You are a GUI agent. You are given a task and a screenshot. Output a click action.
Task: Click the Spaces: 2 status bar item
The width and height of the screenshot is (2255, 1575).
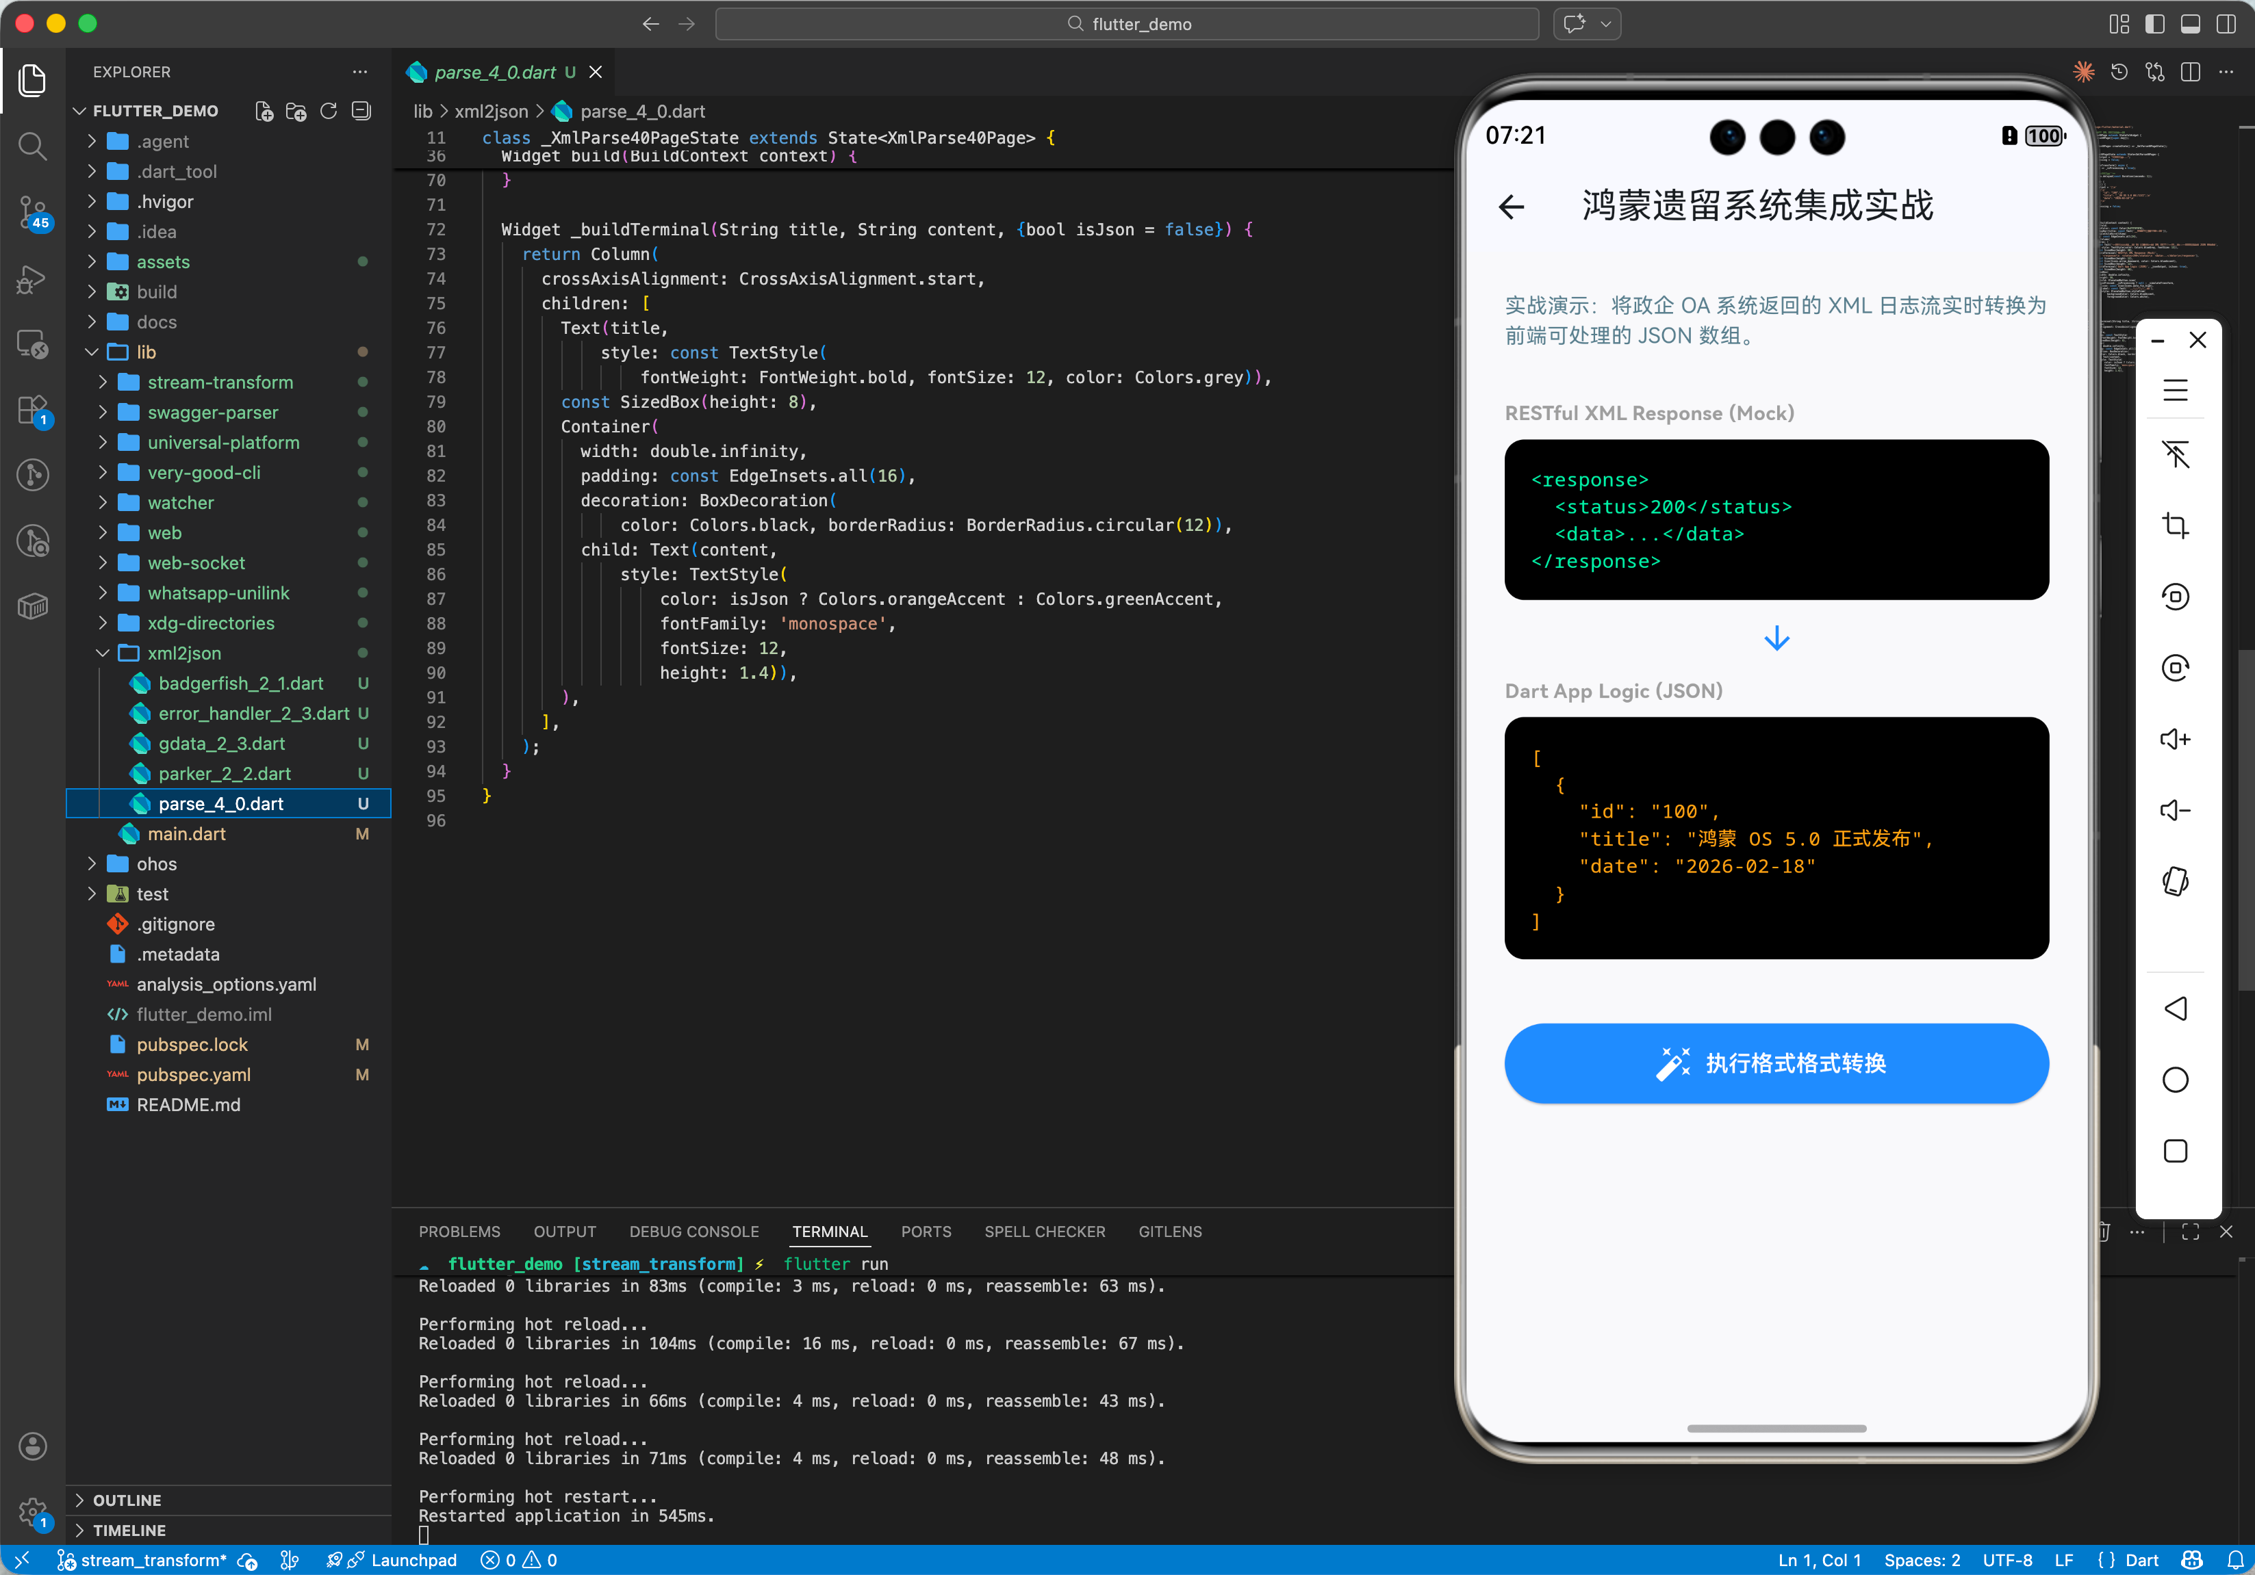pyautogui.click(x=1921, y=1559)
